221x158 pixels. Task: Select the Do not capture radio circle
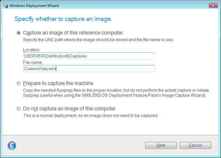[x=18, y=109]
